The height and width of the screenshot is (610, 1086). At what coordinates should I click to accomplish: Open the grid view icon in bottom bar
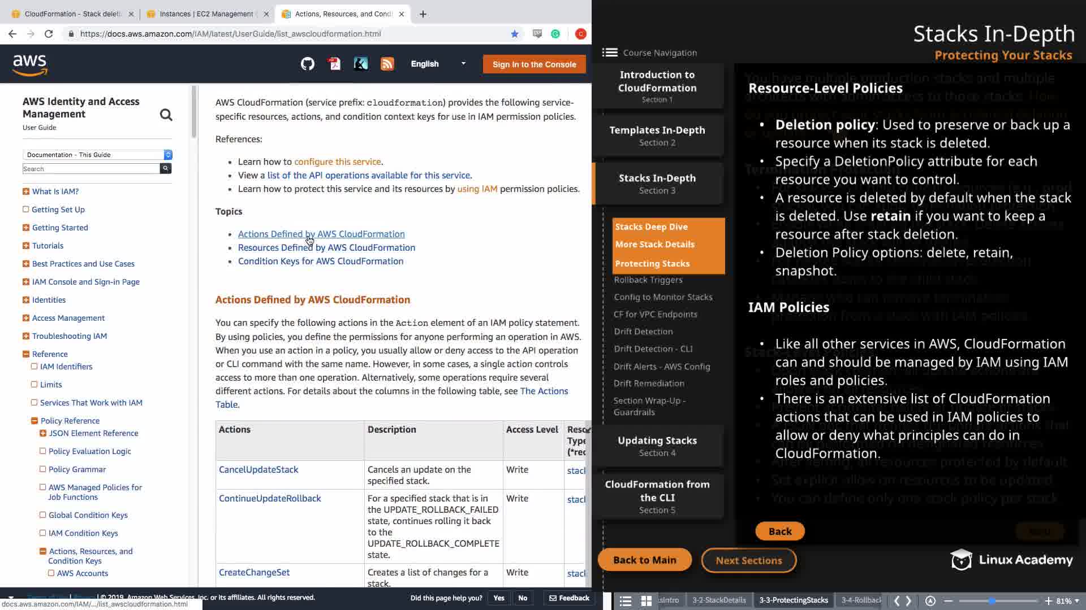click(646, 601)
